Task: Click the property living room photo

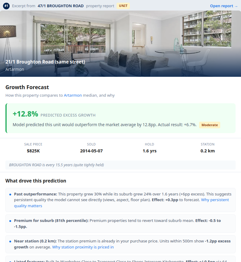Action: click(120, 36)
